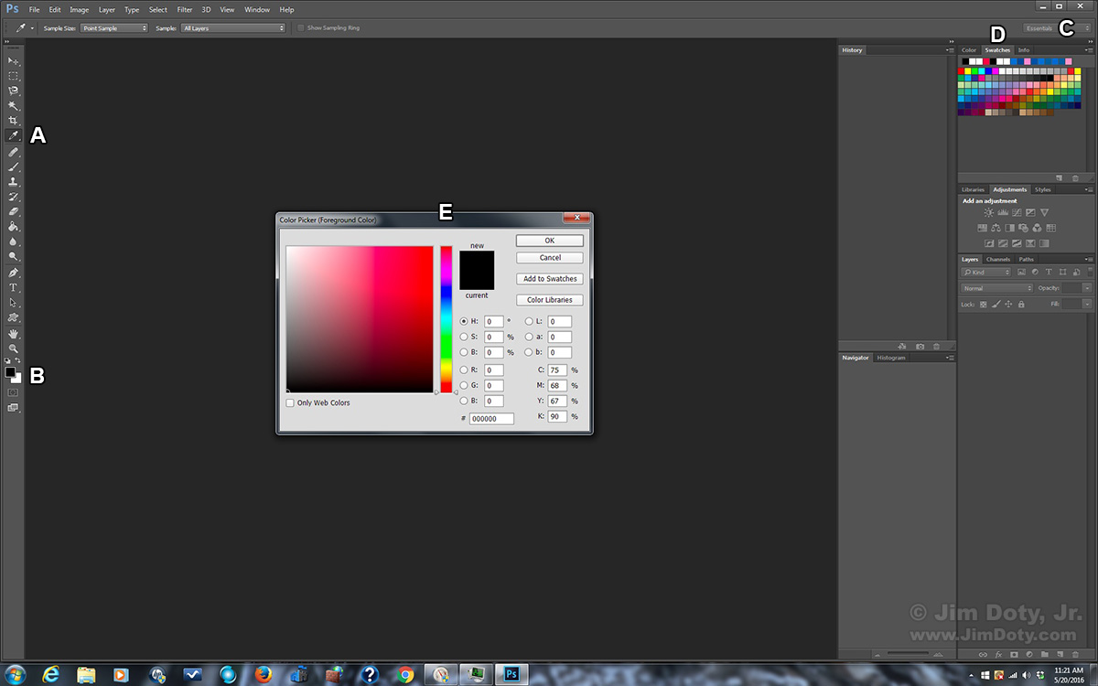The width and height of the screenshot is (1098, 686).
Task: Open the Image menu
Action: point(80,9)
